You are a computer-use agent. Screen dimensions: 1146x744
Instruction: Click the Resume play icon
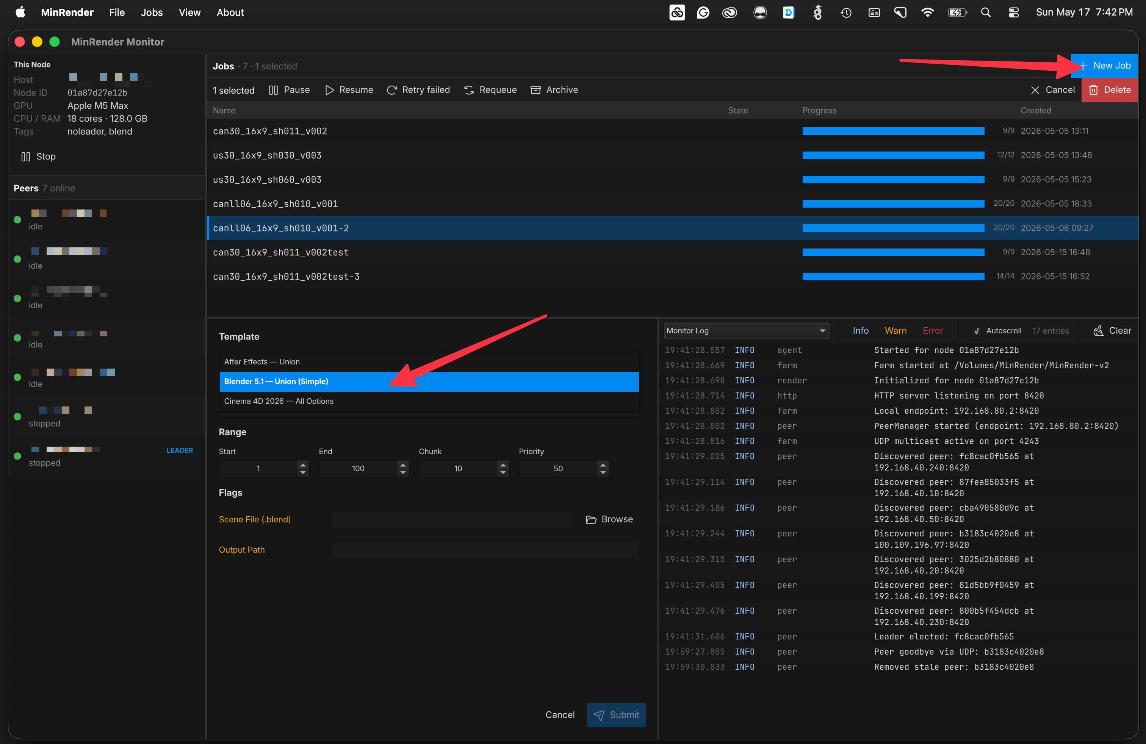329,90
